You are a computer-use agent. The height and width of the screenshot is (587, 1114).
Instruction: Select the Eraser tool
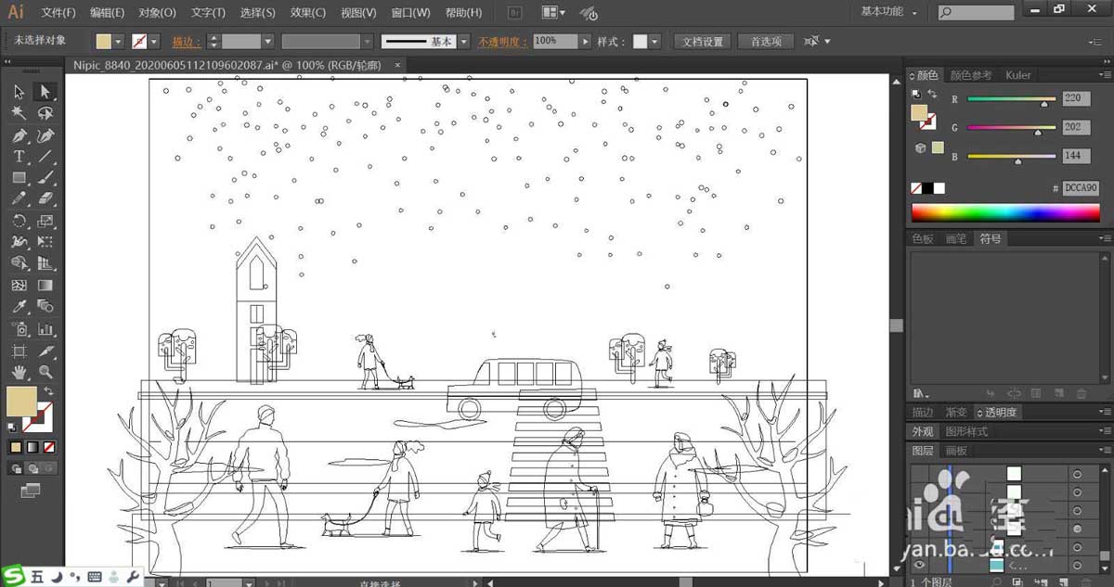(45, 198)
